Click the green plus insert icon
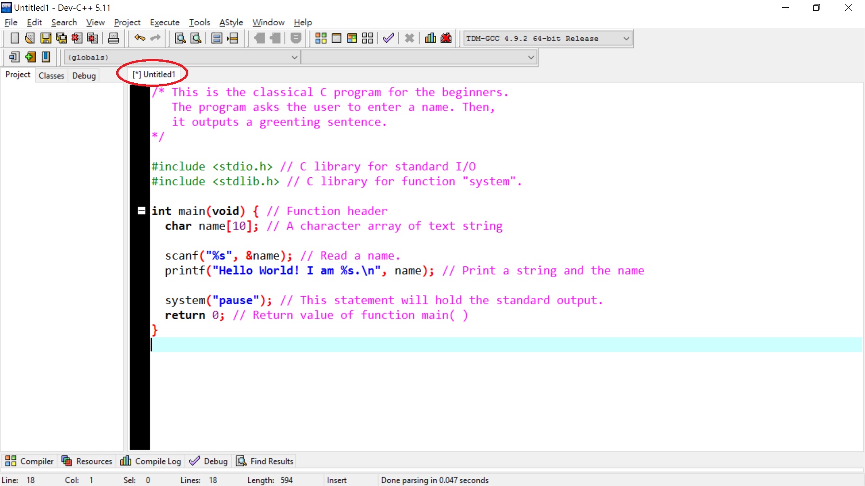Viewport: 865px width, 486px height. (x=30, y=57)
